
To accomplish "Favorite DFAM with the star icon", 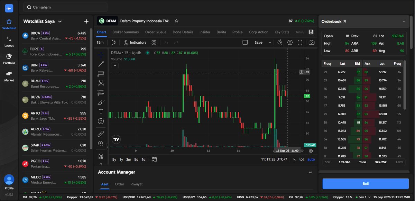I will [x=177, y=21].
